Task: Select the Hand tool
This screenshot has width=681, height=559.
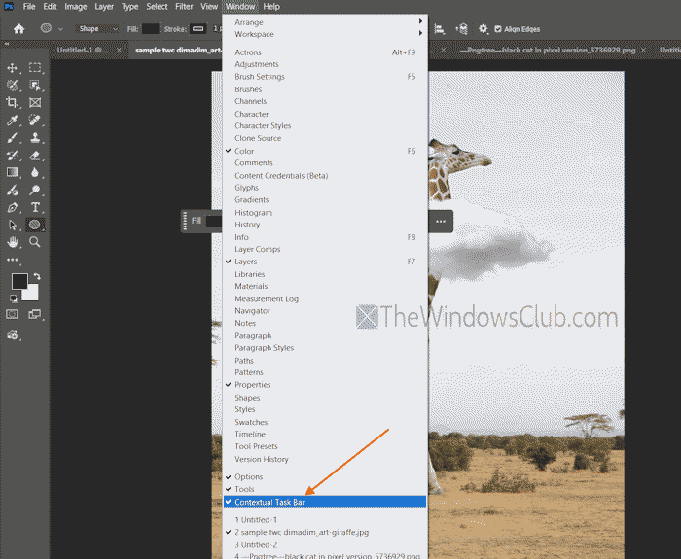Action: (x=12, y=242)
